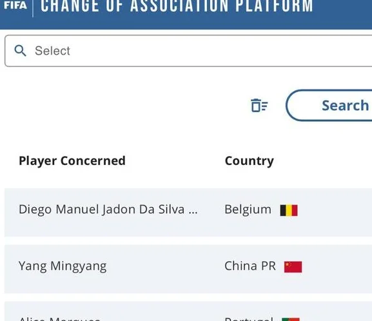Click the FIFA logo in header

click(15, 5)
